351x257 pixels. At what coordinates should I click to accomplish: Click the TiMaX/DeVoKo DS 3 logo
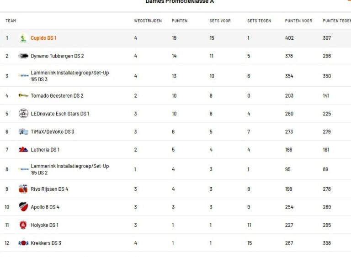(x=23, y=132)
